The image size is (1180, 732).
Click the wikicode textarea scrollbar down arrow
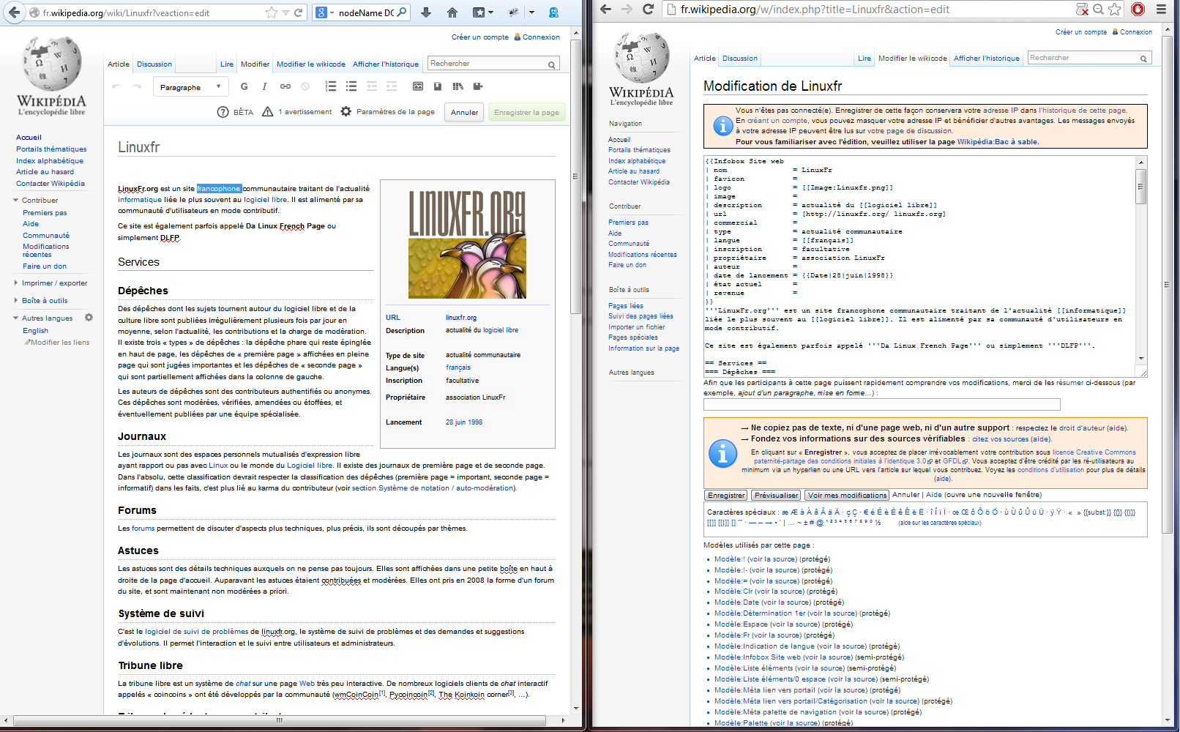pos(1140,359)
